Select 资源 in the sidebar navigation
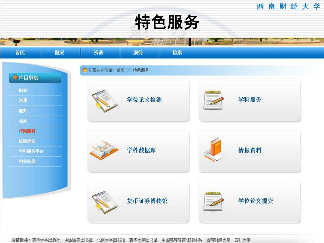Screen dimensions: 324x243 coord(23,100)
